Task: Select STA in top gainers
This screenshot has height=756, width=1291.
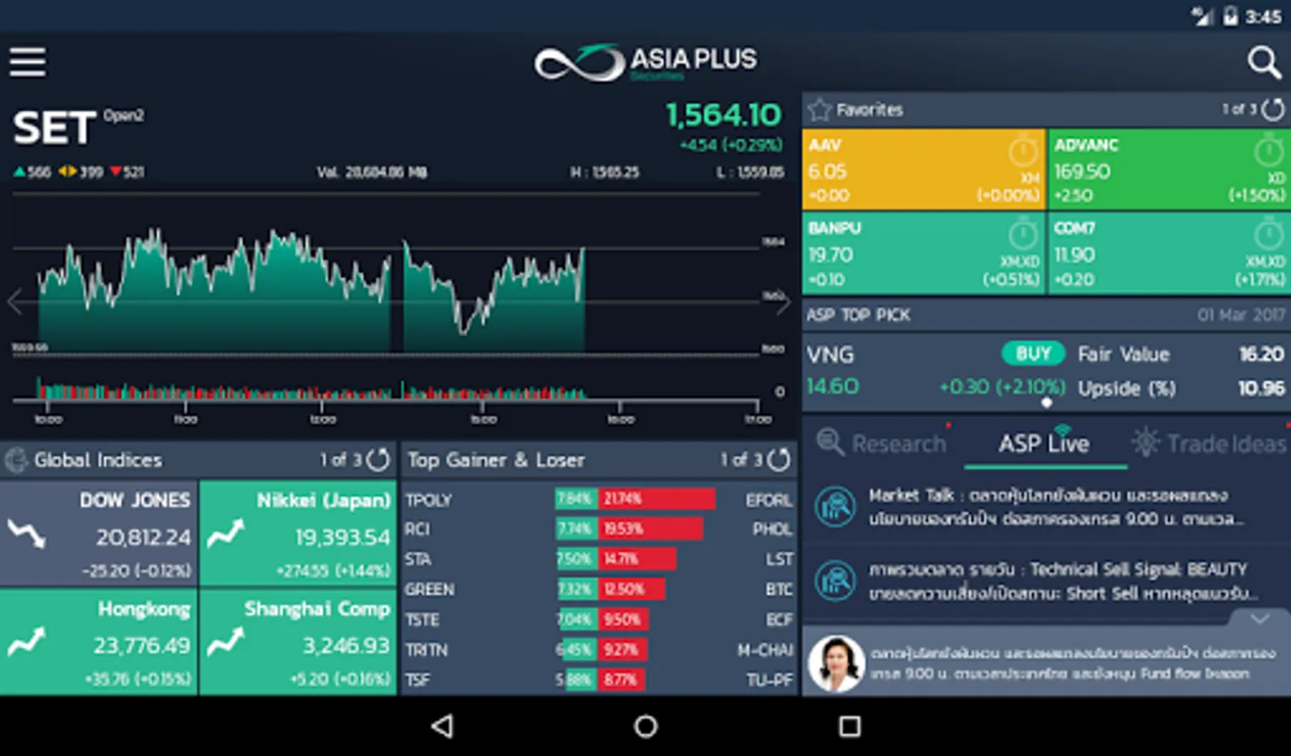Action: coord(419,559)
